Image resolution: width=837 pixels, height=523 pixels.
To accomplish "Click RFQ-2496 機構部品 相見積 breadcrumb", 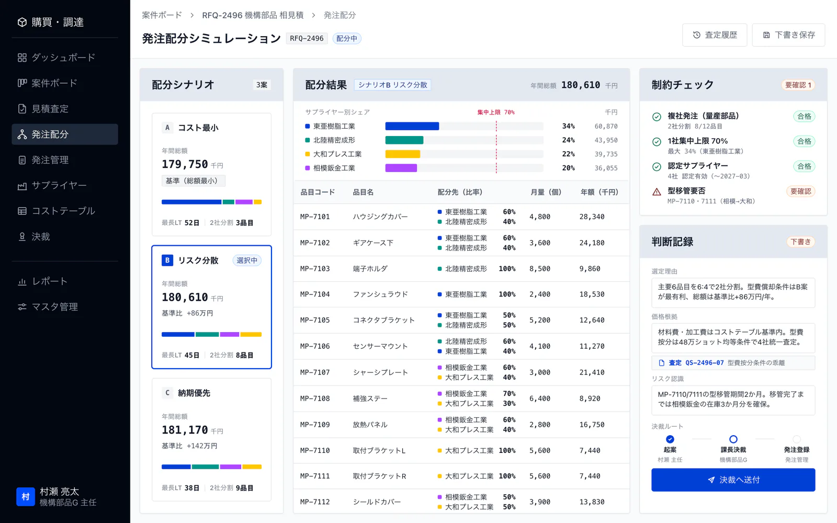I will 253,15.
